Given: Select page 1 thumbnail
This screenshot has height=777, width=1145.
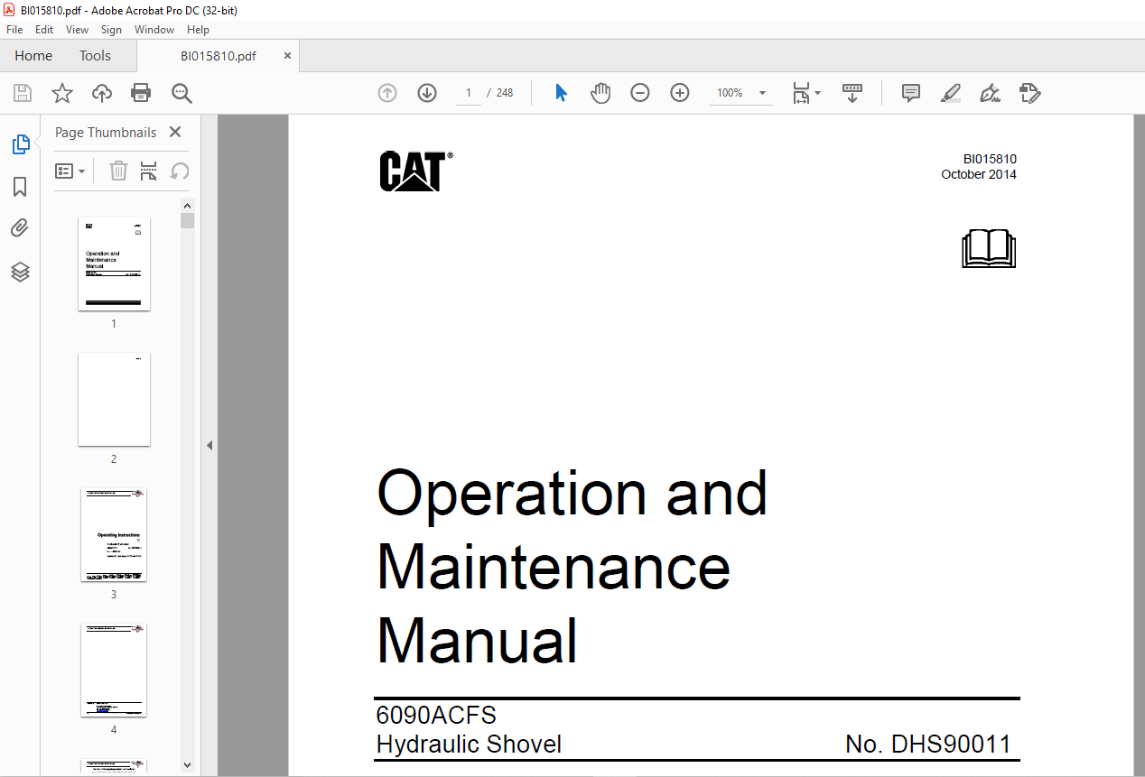Looking at the screenshot, I should [x=114, y=264].
